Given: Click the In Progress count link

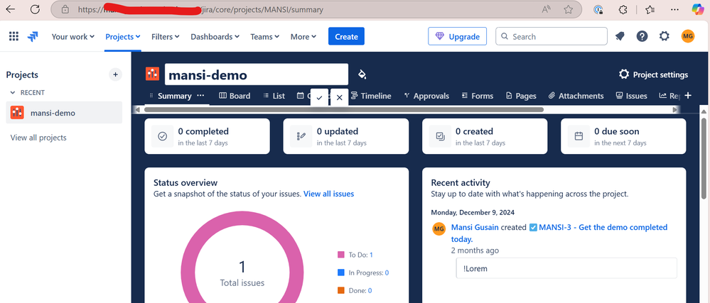Looking at the screenshot, I should click(x=387, y=272).
